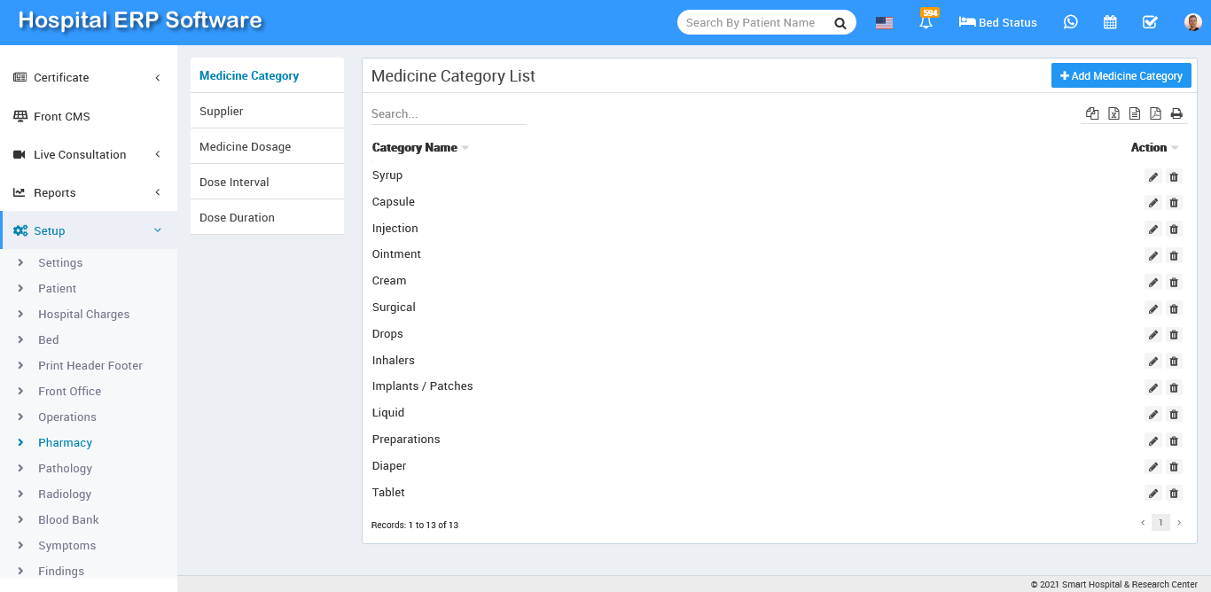This screenshot has width=1211, height=592.
Task: Edit the Syrup category
Action: 1153,176
